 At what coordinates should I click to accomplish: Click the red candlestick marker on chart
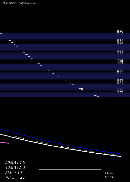[x=82, y=89]
